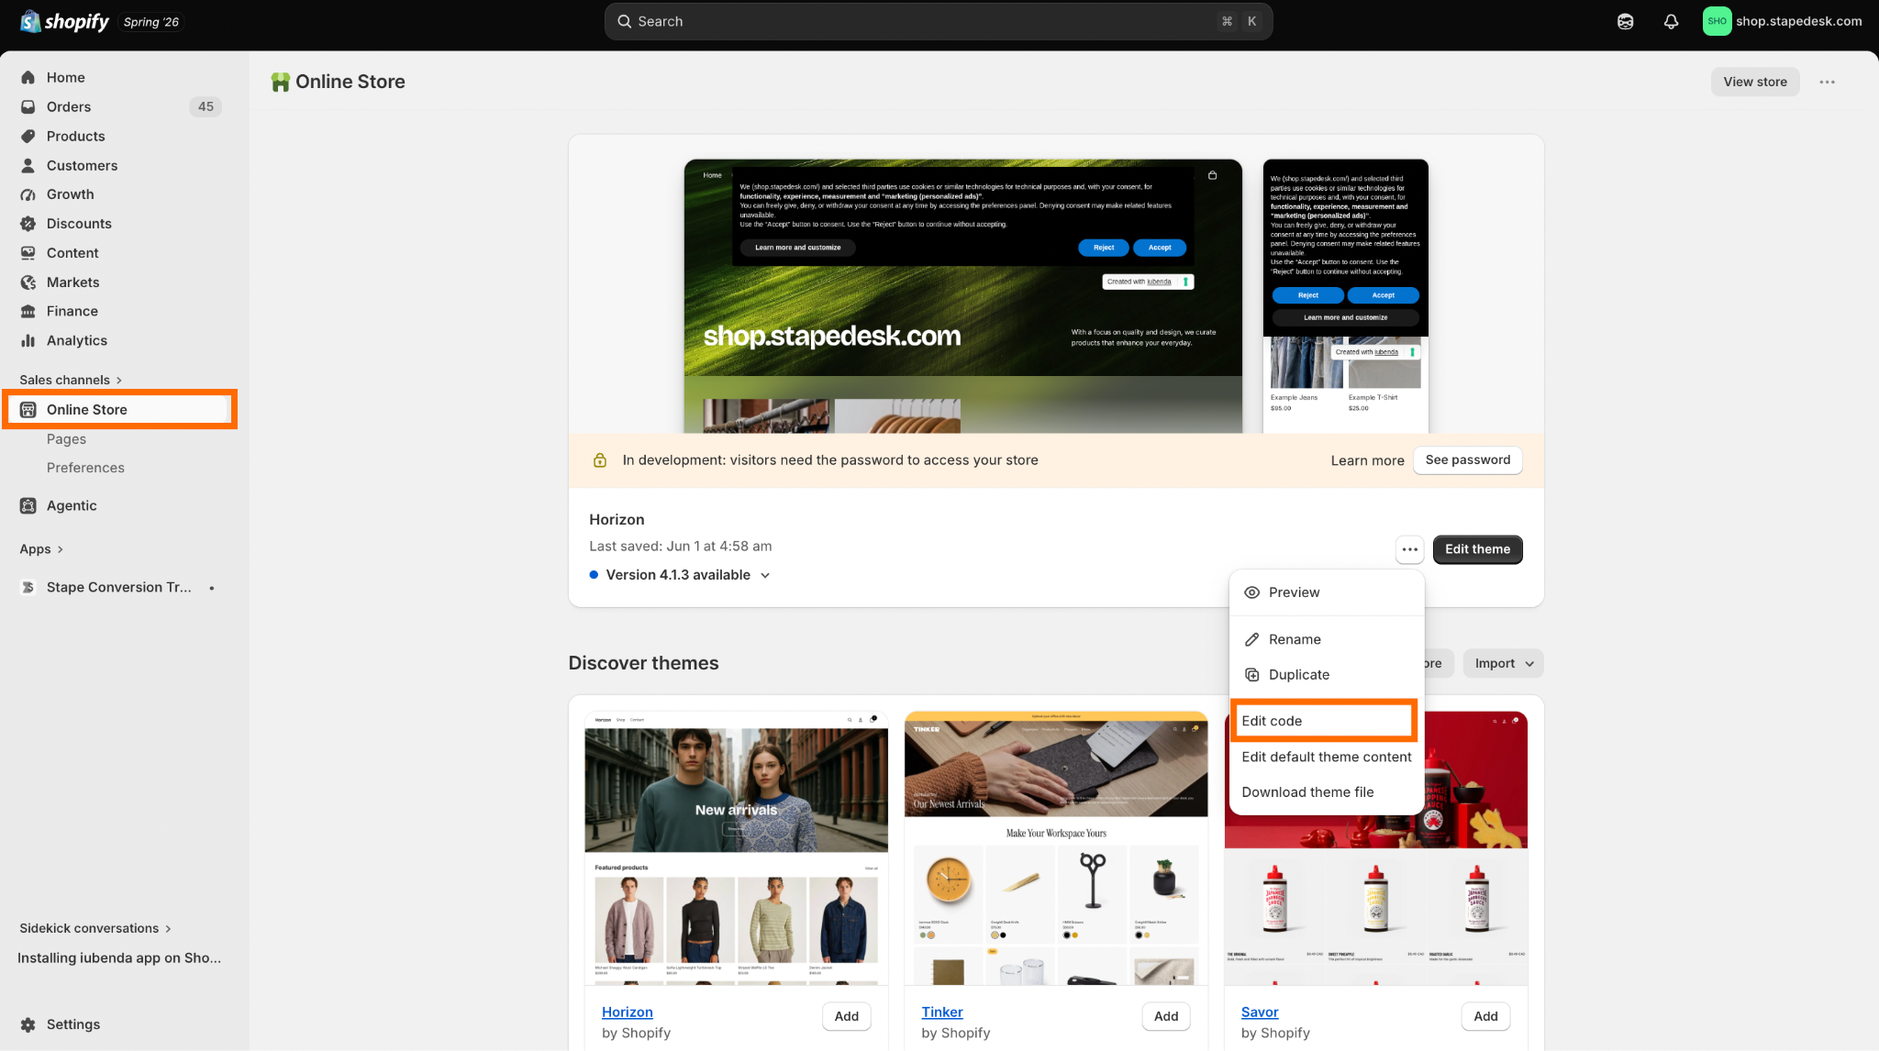Click the Agentic sidebar icon
The image size is (1879, 1051).
pos(28,505)
